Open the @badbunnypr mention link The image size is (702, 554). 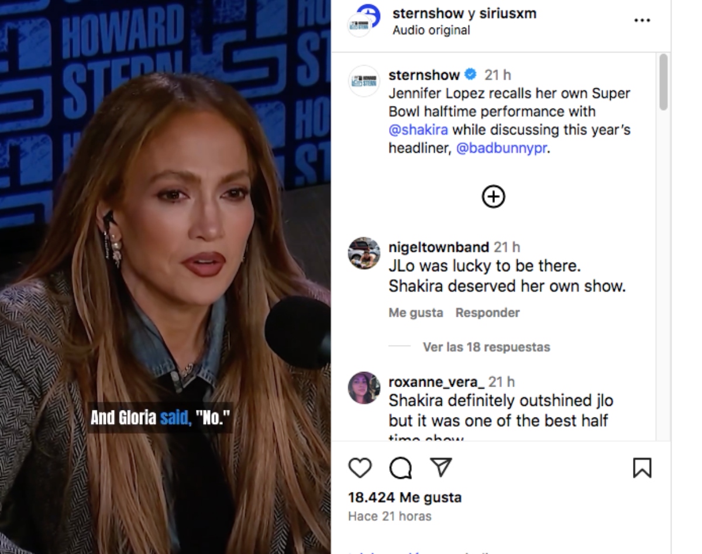pyautogui.click(x=501, y=148)
